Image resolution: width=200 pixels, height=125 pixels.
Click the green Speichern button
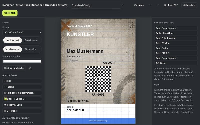tap(10, 13)
